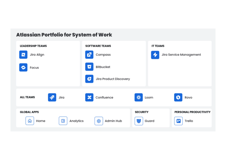Open the Compass icon
The width and height of the screenshot is (226, 160).
pos(89,55)
